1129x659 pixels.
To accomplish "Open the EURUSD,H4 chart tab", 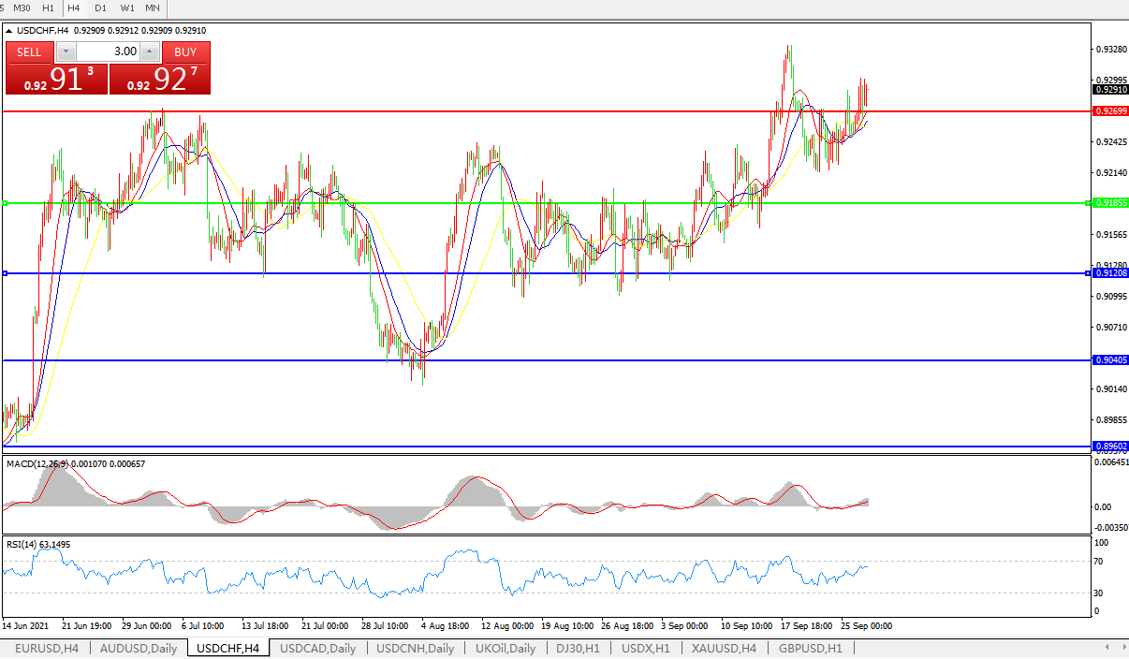I will click(47, 648).
